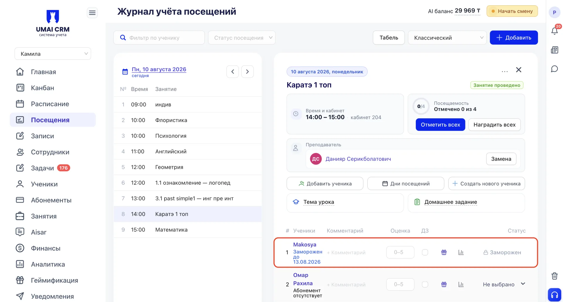Screen dimensions: 563x302
Task: Click the trash bin icon
Action: pyautogui.click(x=554, y=276)
